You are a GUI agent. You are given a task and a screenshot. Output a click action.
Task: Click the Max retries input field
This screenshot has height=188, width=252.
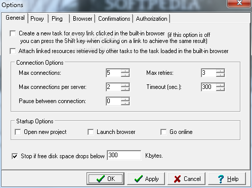[x=208, y=73]
